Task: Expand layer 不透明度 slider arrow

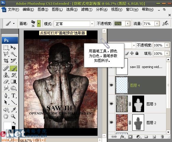Action: [167, 45]
